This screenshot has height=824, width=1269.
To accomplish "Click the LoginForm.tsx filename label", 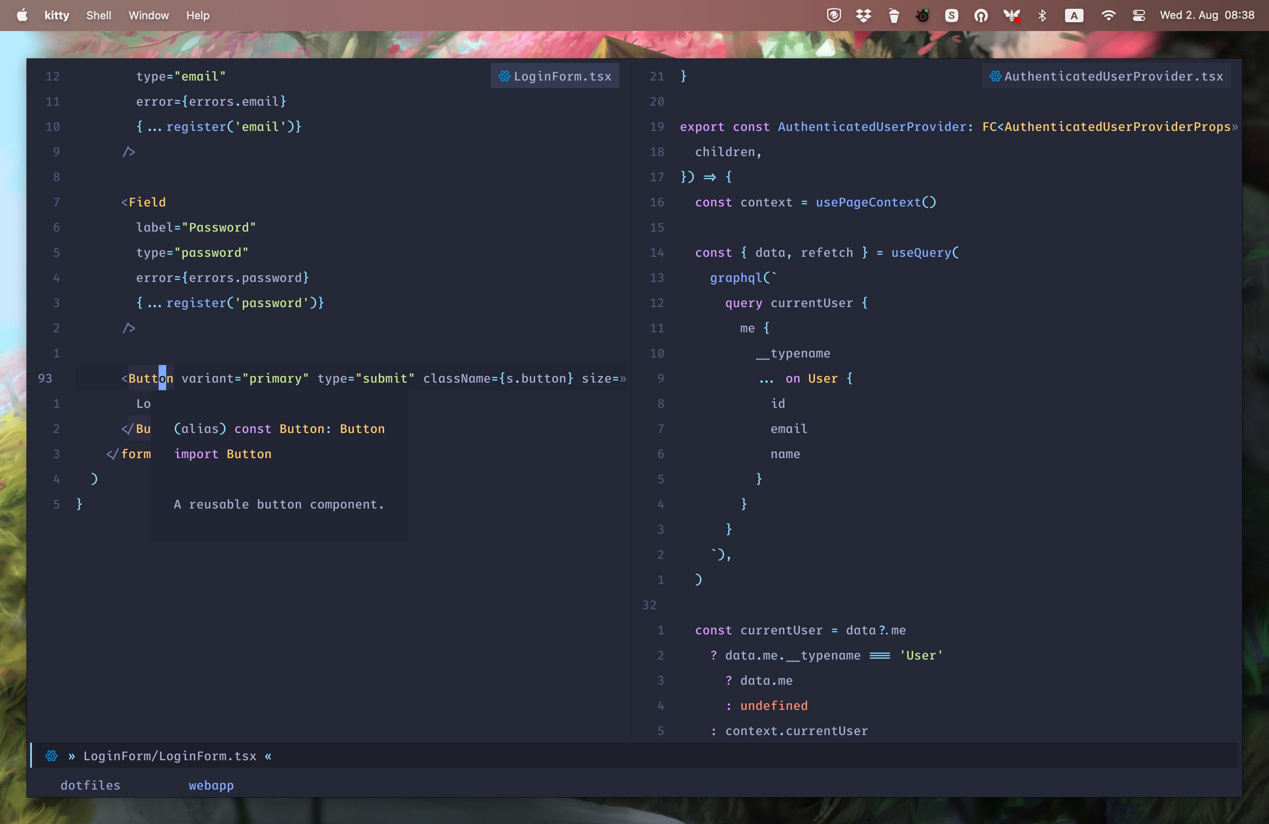I will pos(562,76).
